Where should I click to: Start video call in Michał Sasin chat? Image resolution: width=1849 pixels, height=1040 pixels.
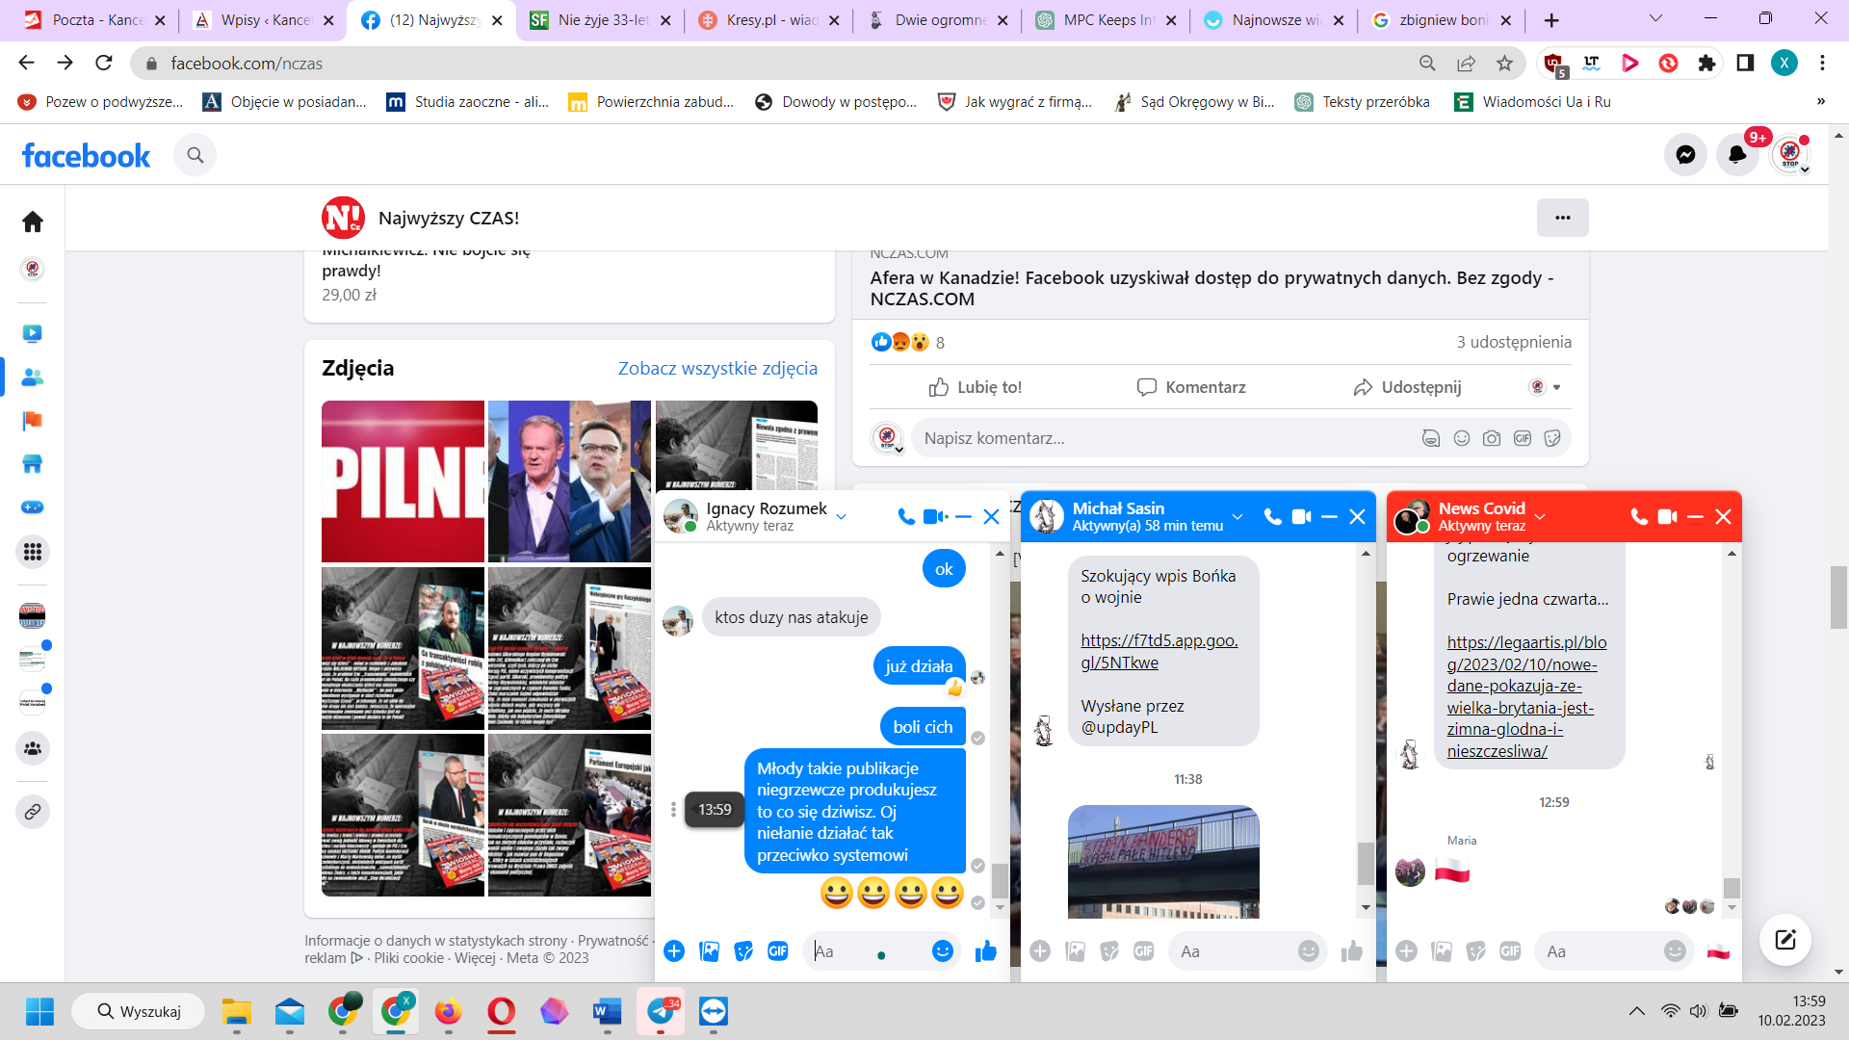[x=1301, y=517]
